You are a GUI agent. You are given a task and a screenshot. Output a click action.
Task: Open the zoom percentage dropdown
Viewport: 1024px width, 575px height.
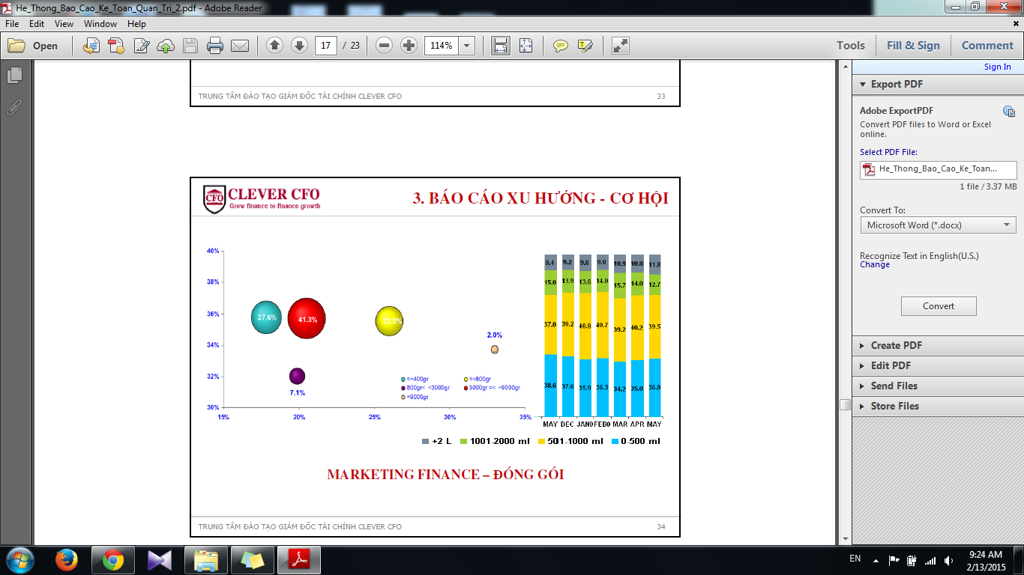[x=467, y=46]
